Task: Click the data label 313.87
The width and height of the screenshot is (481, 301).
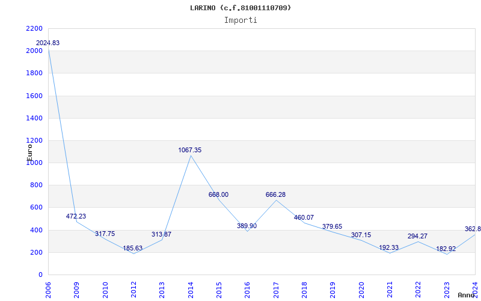Action: [161, 234]
